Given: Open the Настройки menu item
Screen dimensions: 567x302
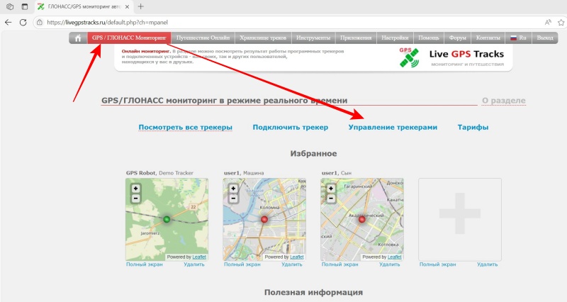Looking at the screenshot, I should [x=394, y=38].
